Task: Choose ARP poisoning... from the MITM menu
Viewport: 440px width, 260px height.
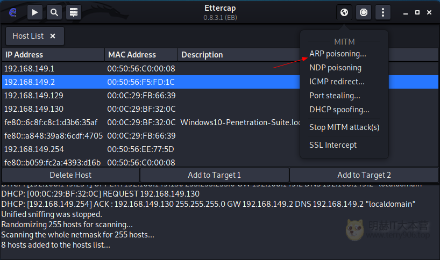Action: [338, 54]
